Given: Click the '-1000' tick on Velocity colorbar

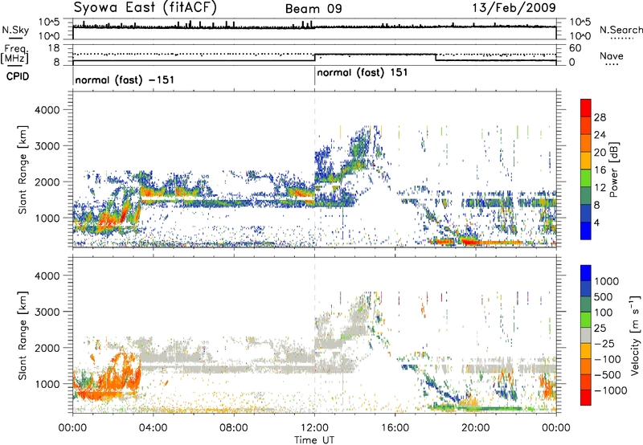Looking at the screenshot, I should pyautogui.click(x=611, y=390).
